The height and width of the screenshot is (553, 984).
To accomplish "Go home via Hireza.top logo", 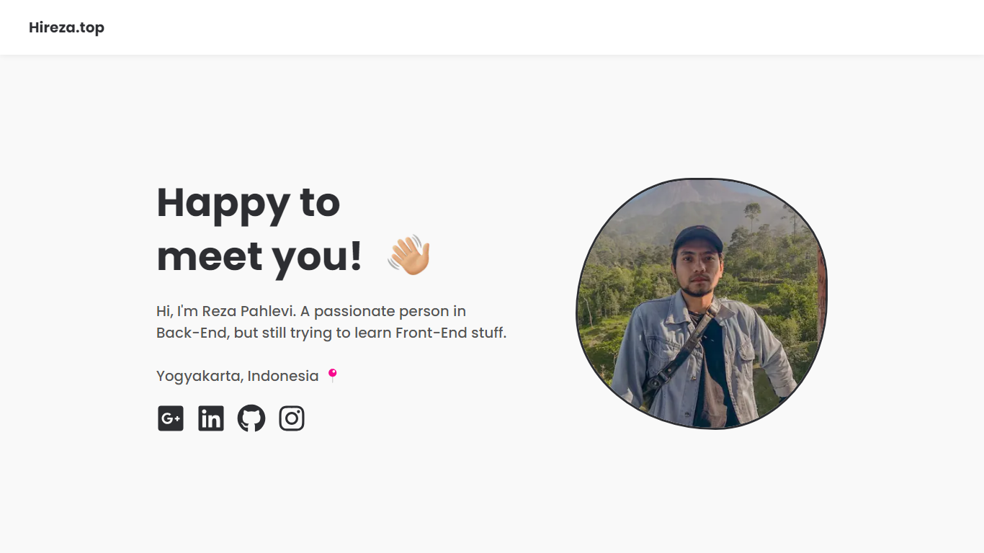I will (66, 27).
